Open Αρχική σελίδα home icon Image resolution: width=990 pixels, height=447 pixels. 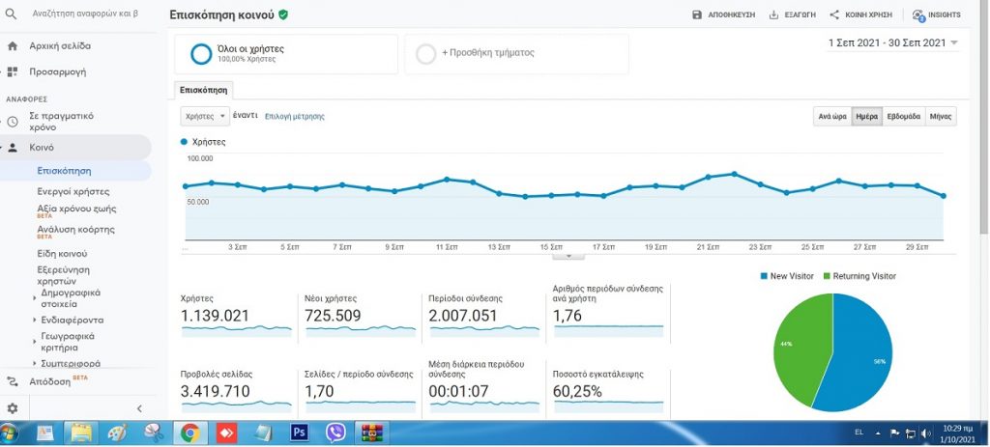coord(13,45)
